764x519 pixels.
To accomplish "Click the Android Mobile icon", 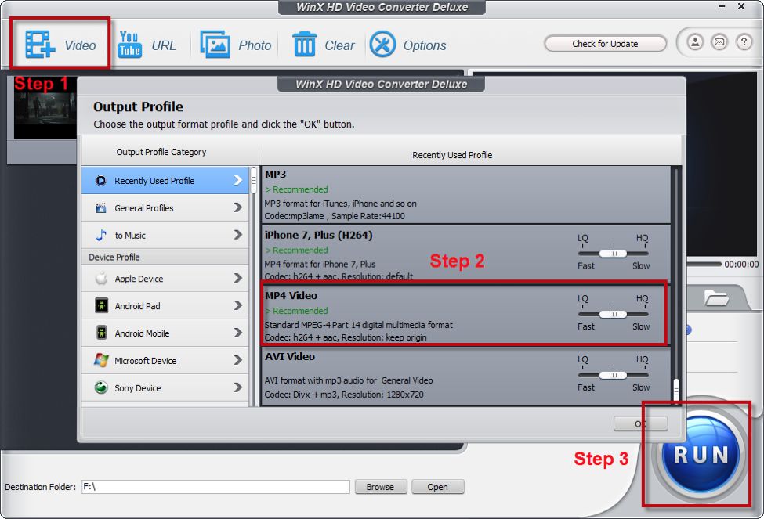I will [101, 333].
